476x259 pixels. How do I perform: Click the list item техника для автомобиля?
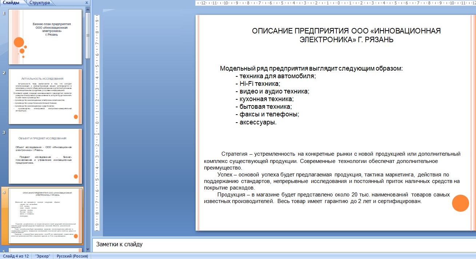pos(276,76)
